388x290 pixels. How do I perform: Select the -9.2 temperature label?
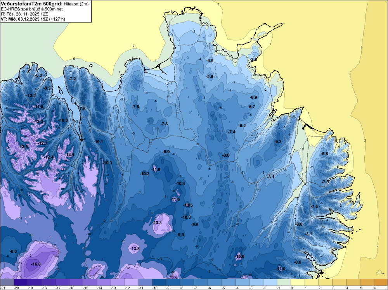278,142
